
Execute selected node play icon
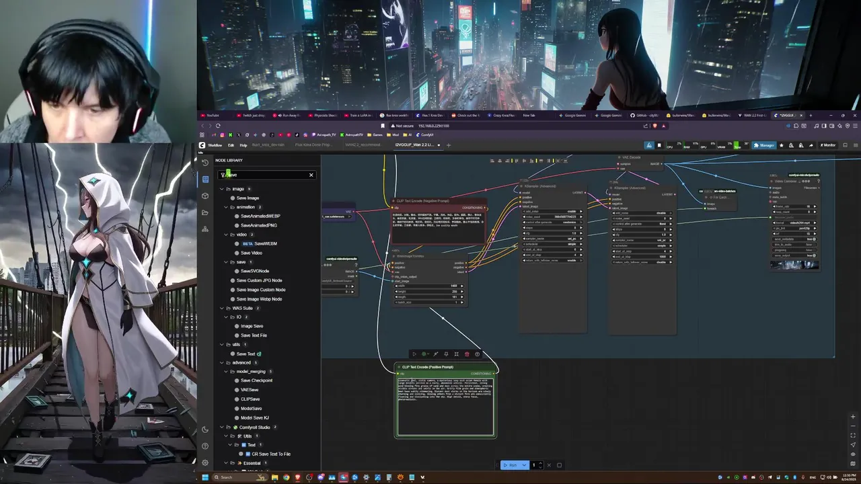tap(414, 354)
